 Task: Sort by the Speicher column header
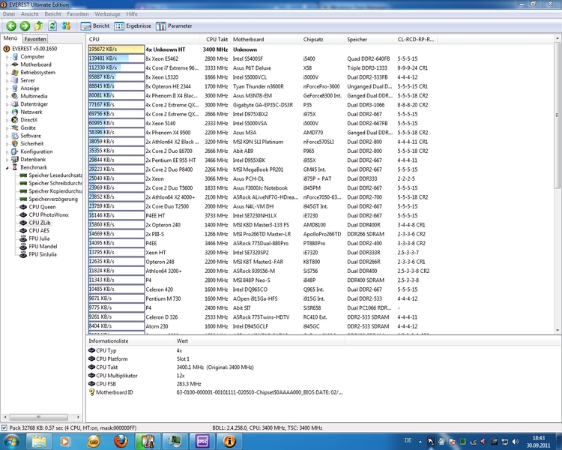[369, 39]
